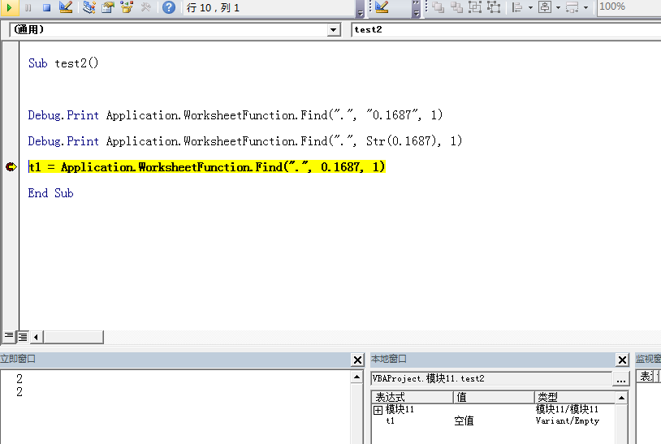This screenshot has height=444, width=661.
Task: Click the 立即窗口 title bar
Action: (175, 360)
